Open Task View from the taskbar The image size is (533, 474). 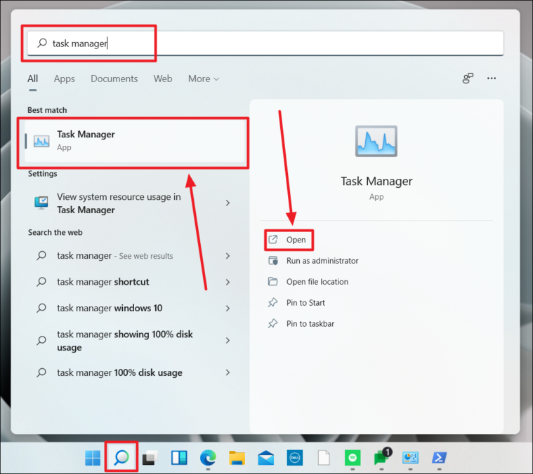point(150,458)
